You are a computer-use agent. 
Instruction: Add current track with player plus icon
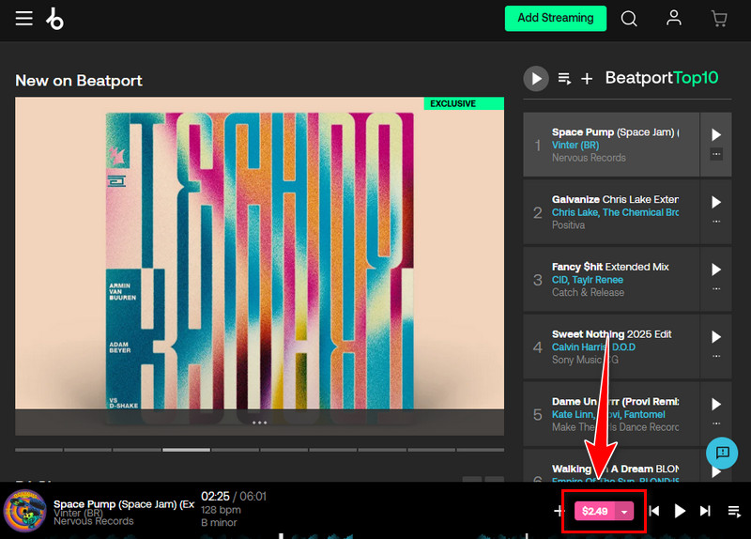(x=559, y=511)
